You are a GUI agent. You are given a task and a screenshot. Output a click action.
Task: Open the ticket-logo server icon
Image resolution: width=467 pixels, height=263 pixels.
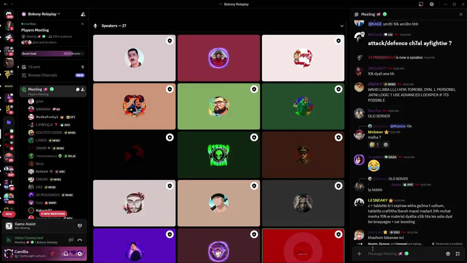(x=9, y=38)
